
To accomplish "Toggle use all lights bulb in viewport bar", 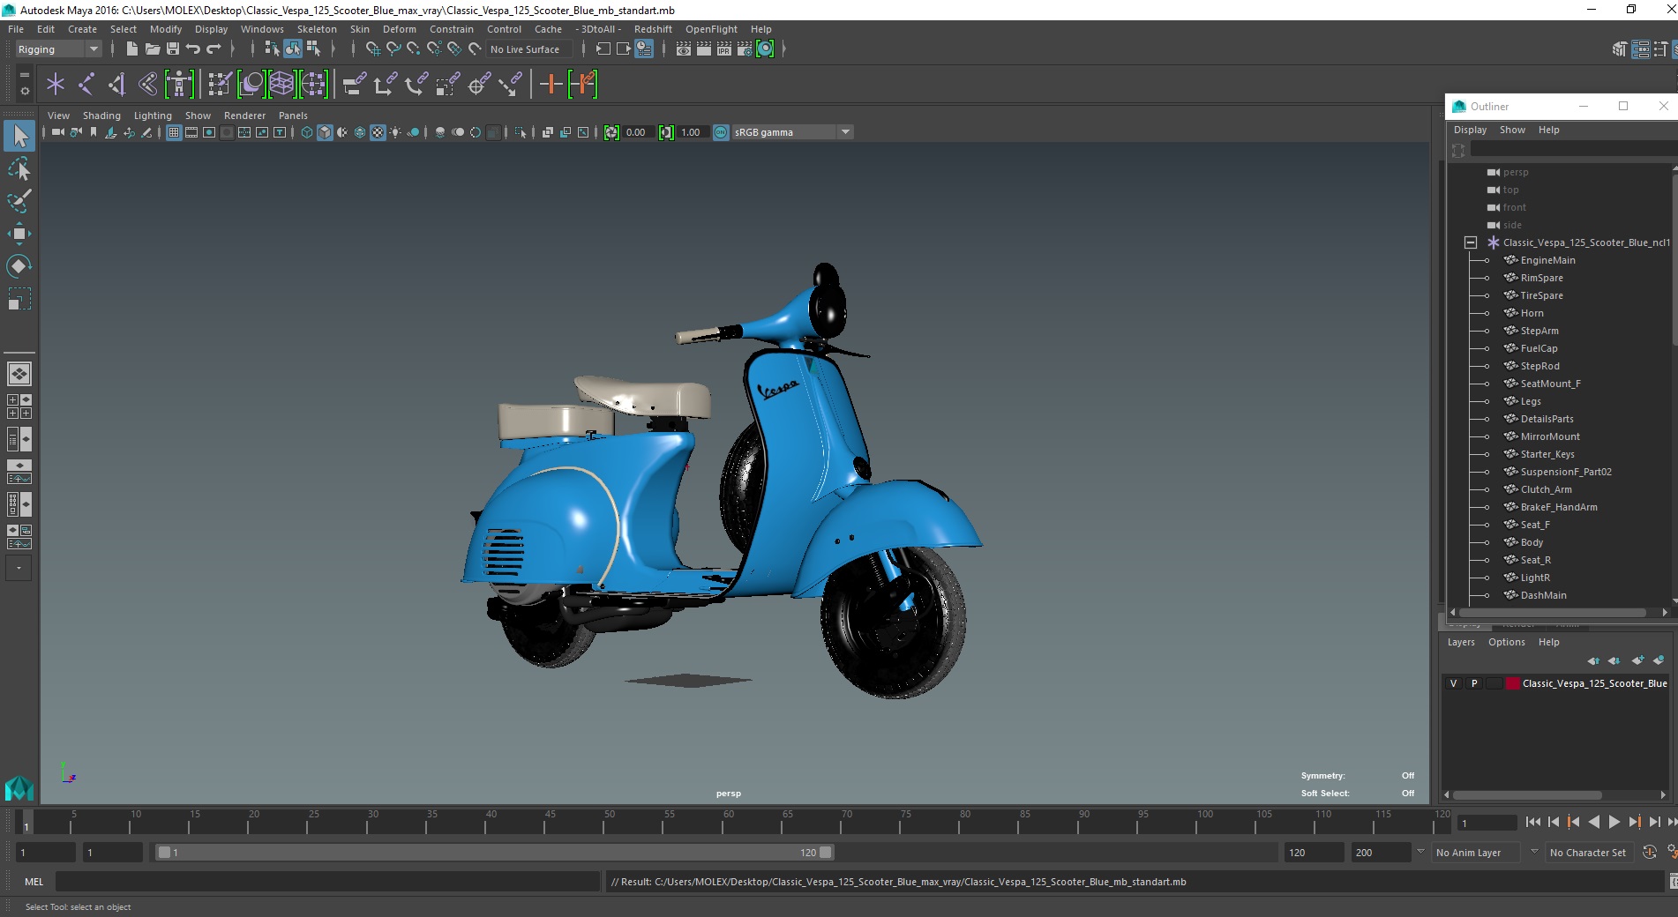I will 395,132.
